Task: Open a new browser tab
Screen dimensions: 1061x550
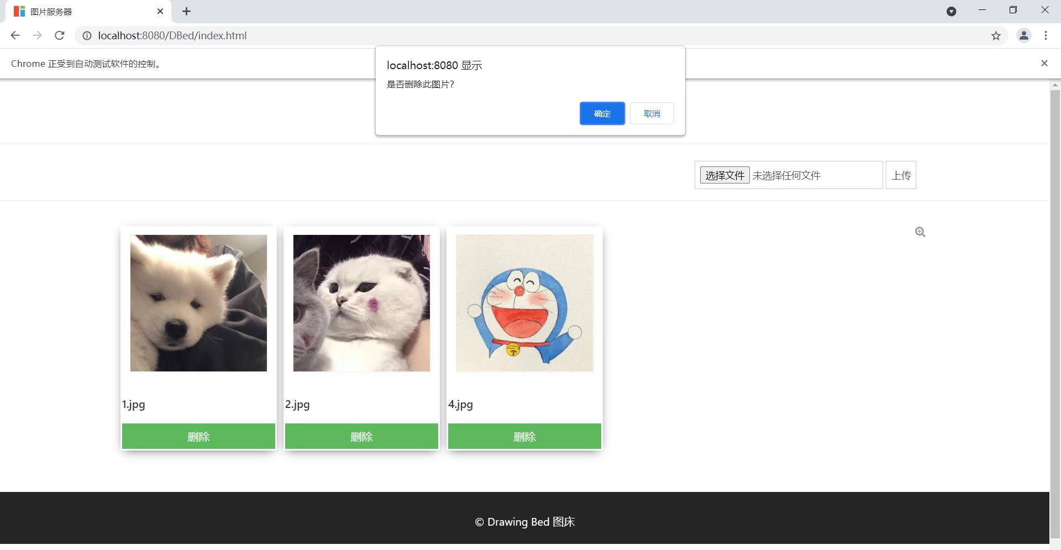Action: click(x=186, y=11)
